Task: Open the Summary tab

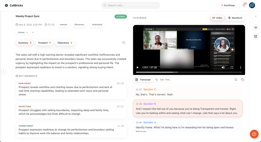Action: pyautogui.click(x=25, y=43)
